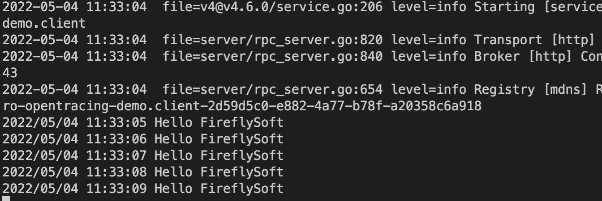Click the standalone '43' line
Image resolution: width=602 pixels, height=201 pixels.
point(10,73)
